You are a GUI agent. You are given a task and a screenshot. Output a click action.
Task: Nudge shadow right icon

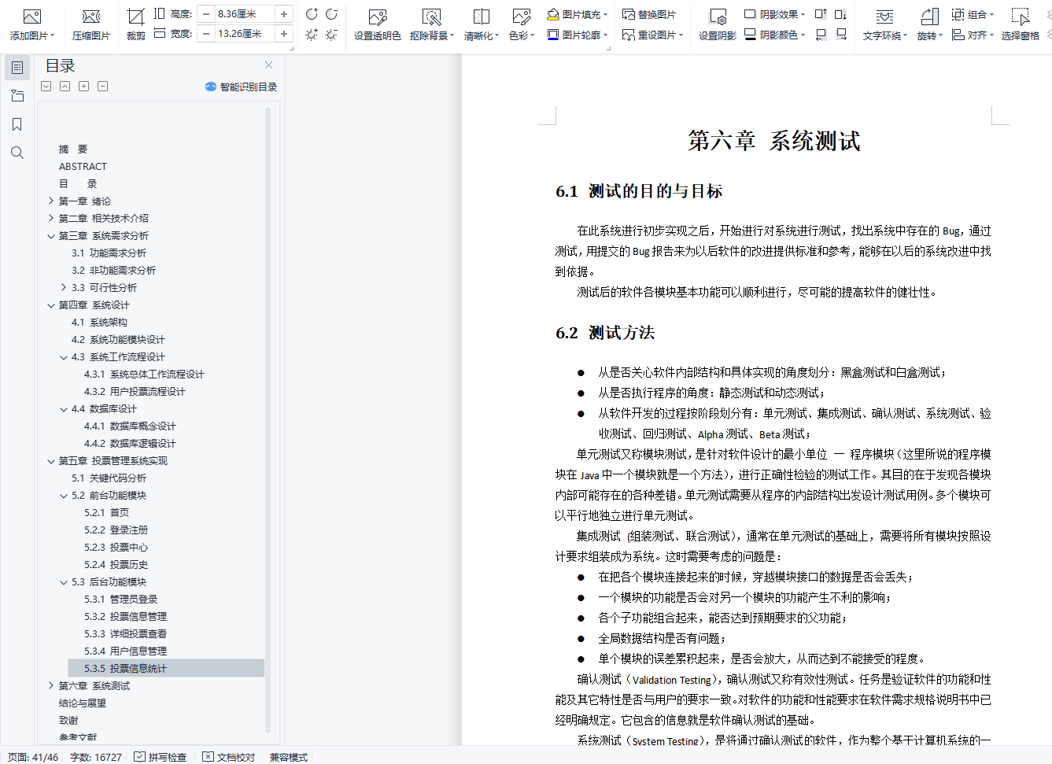point(841,35)
